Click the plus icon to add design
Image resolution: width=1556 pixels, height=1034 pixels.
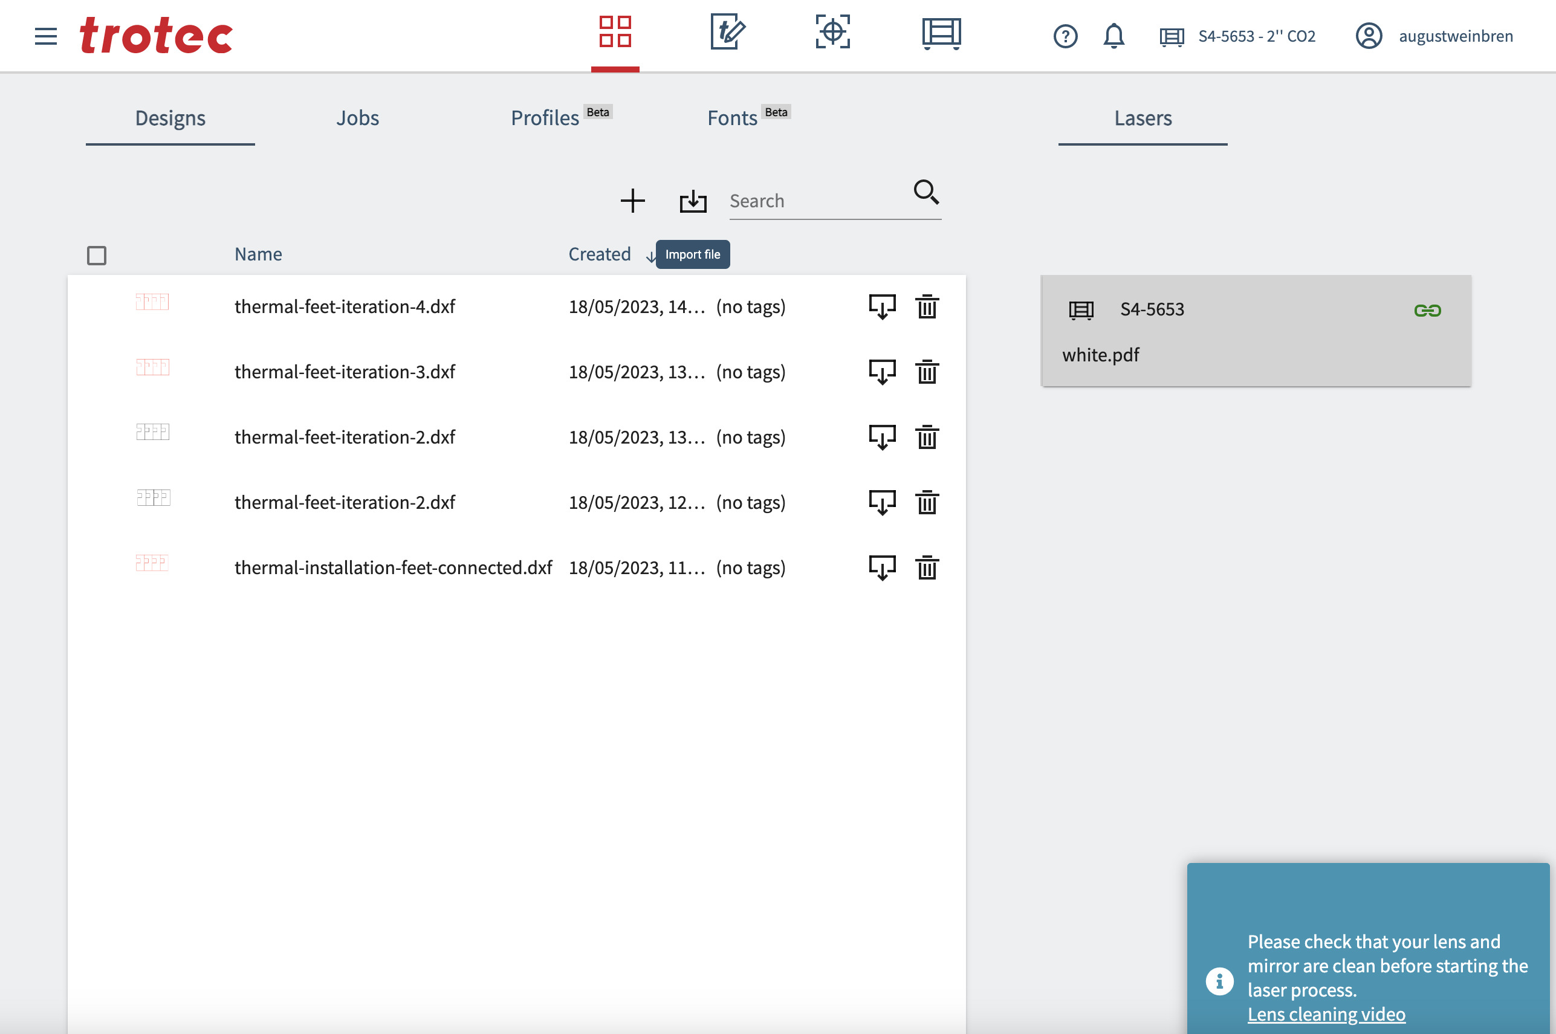click(632, 201)
